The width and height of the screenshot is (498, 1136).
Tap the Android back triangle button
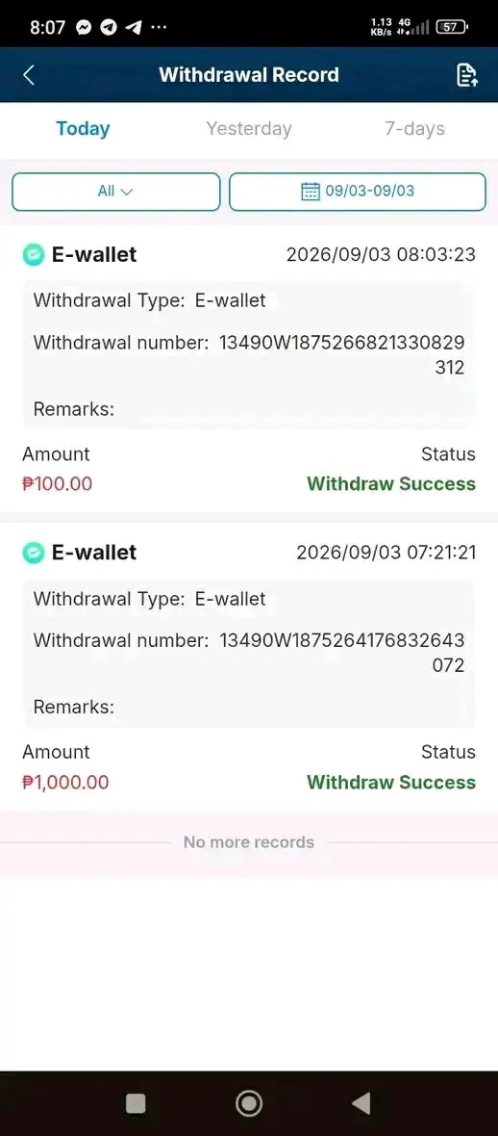361,1103
